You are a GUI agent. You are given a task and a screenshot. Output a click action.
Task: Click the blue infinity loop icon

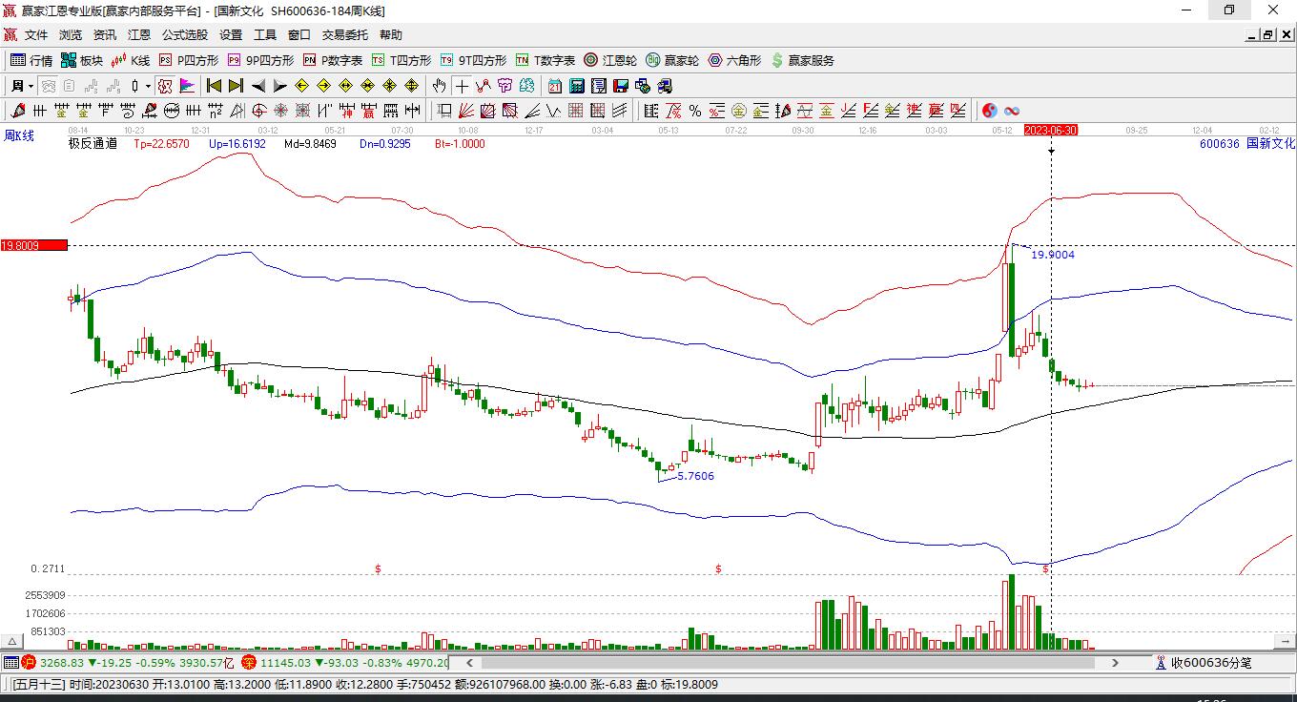click(1012, 111)
